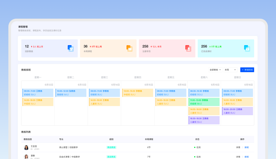This screenshot has height=159, width=276.
Task: Click 王金宣's avatar photo
Action: [26, 147]
